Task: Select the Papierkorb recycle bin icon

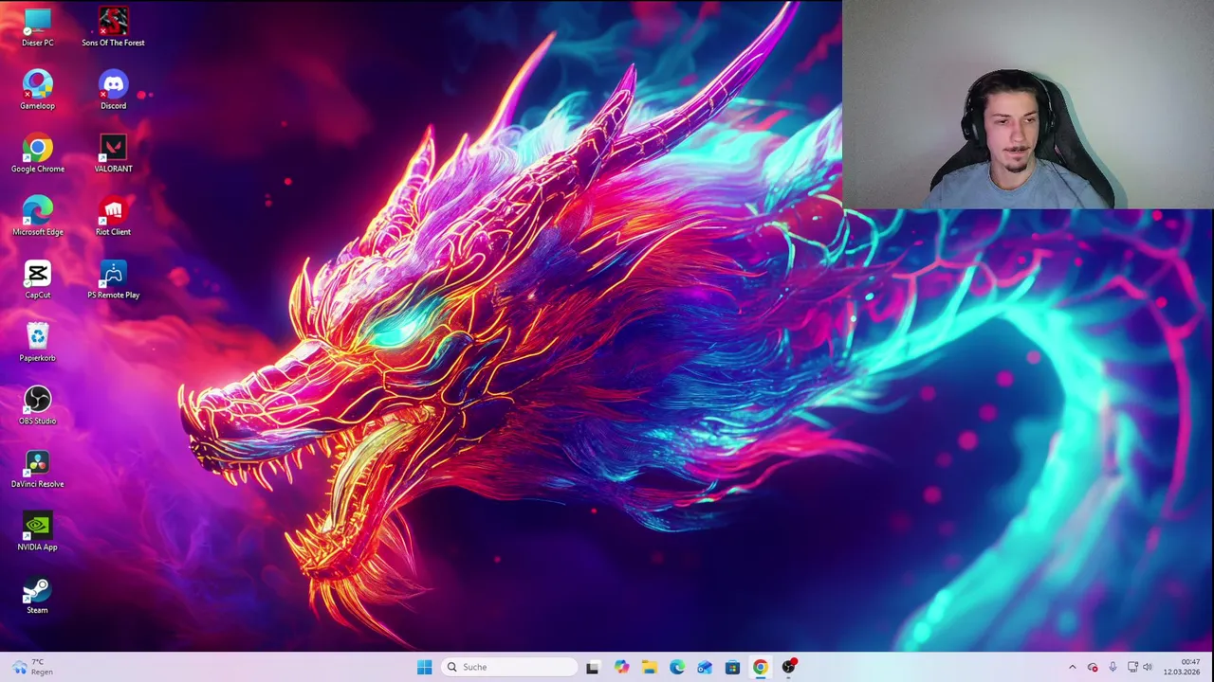Action: click(38, 342)
